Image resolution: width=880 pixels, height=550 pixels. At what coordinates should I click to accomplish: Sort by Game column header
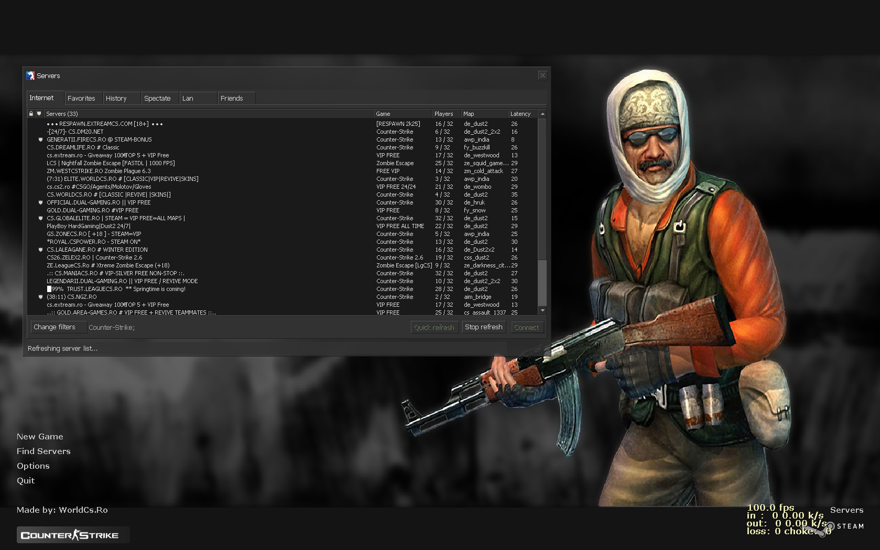tap(403, 114)
